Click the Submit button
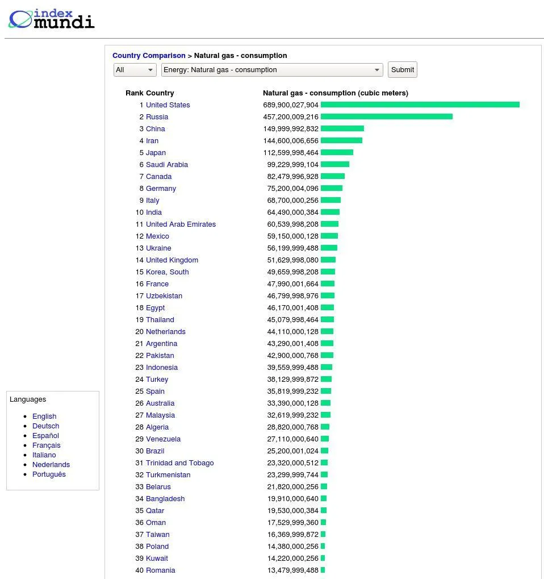The image size is (544, 579). [402, 70]
